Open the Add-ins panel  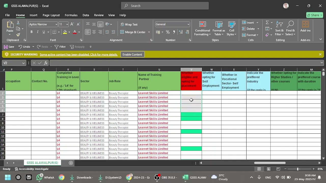[305, 26]
